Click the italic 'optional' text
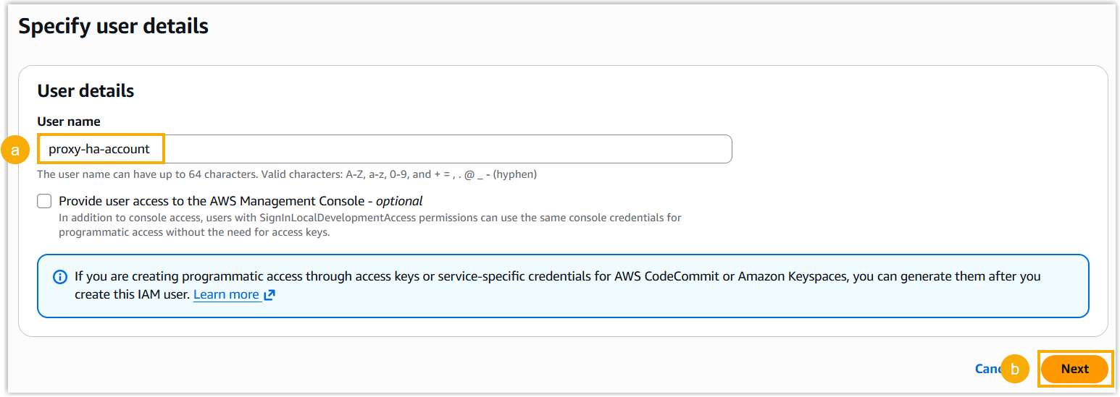Image resolution: width=1120 pixels, height=397 pixels. click(399, 201)
